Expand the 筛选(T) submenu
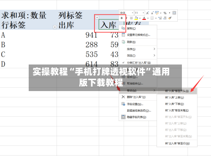 (x=138, y=56)
